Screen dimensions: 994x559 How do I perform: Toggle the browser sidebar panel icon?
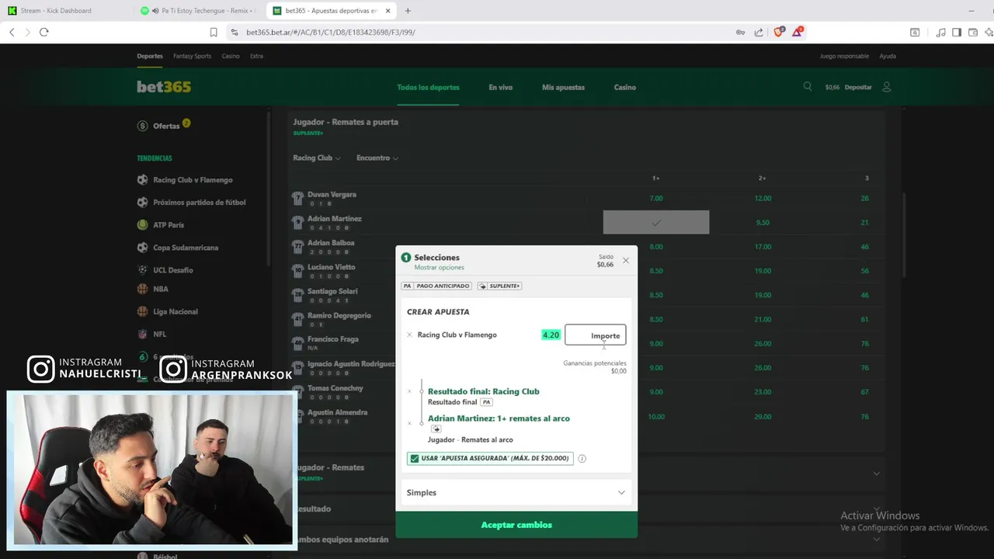pyautogui.click(x=957, y=32)
